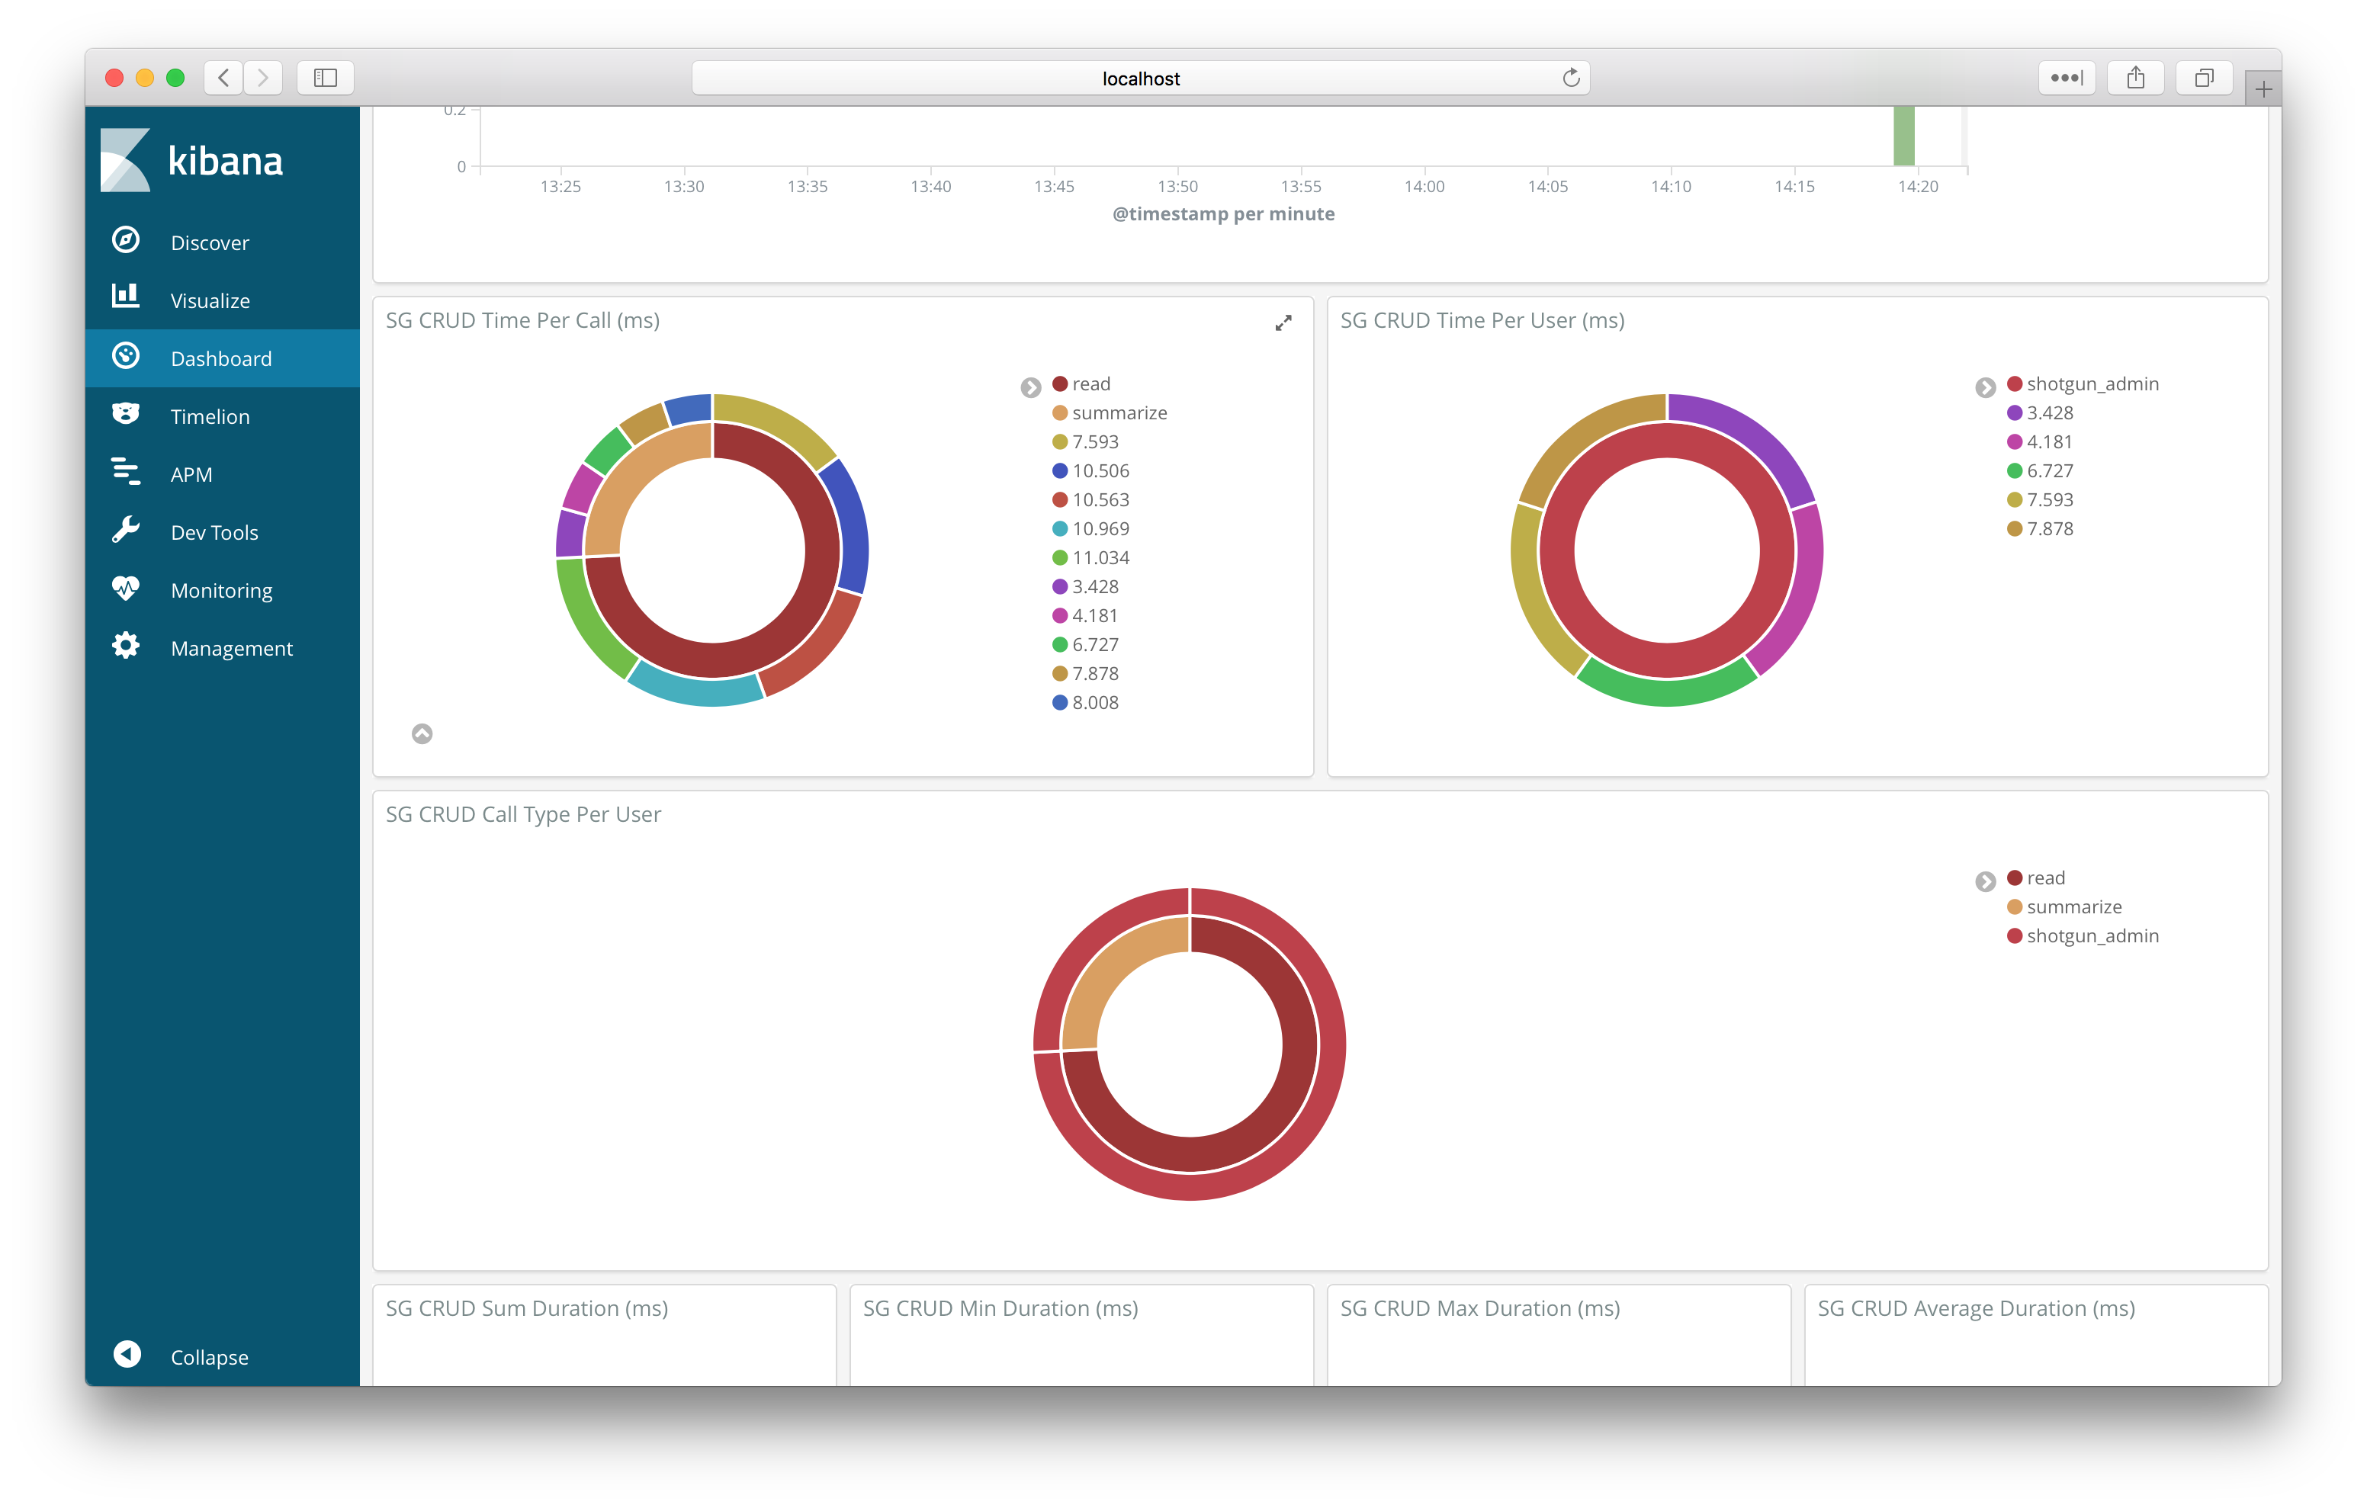The height and width of the screenshot is (1508, 2367).
Task: Click the localhost address bar
Action: coord(1140,78)
